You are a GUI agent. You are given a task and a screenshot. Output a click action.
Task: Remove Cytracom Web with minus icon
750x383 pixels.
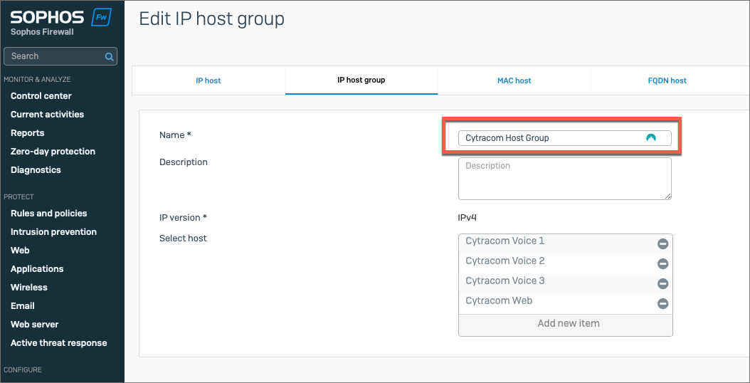click(x=662, y=304)
